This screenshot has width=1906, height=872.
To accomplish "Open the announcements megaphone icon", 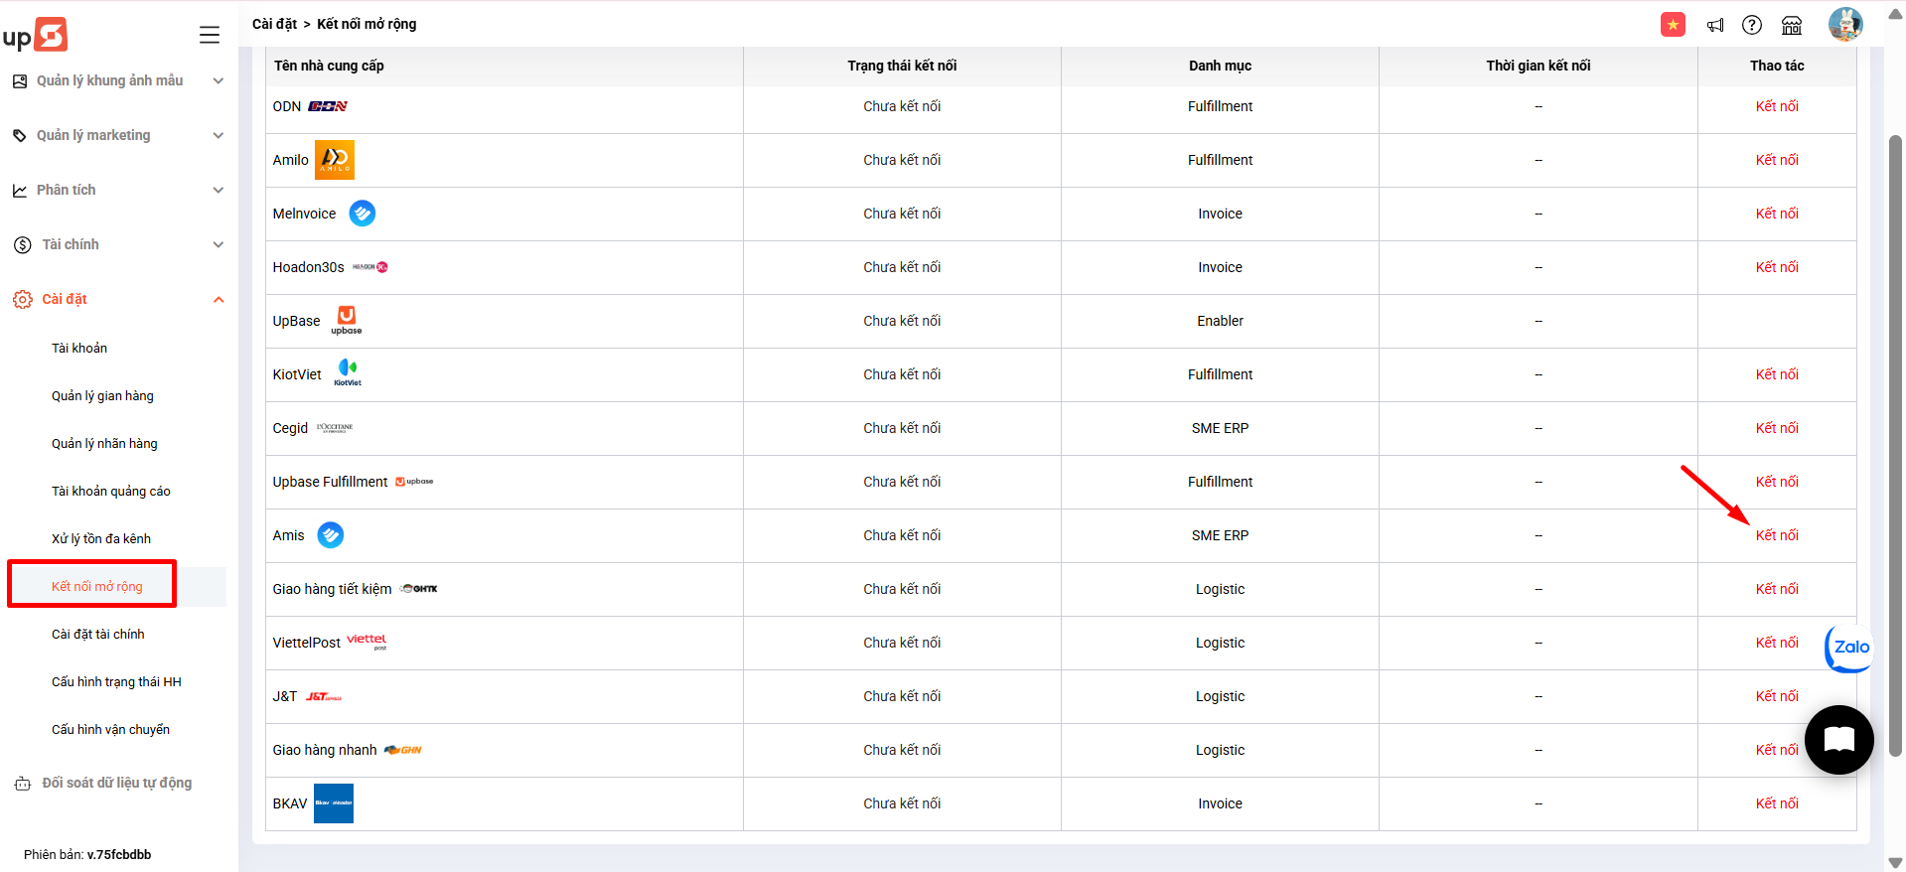I will (x=1714, y=25).
